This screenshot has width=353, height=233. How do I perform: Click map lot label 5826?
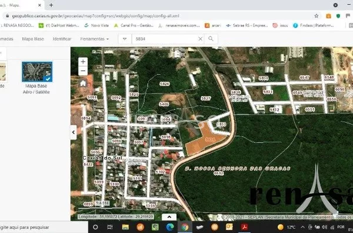(x=165, y=84)
